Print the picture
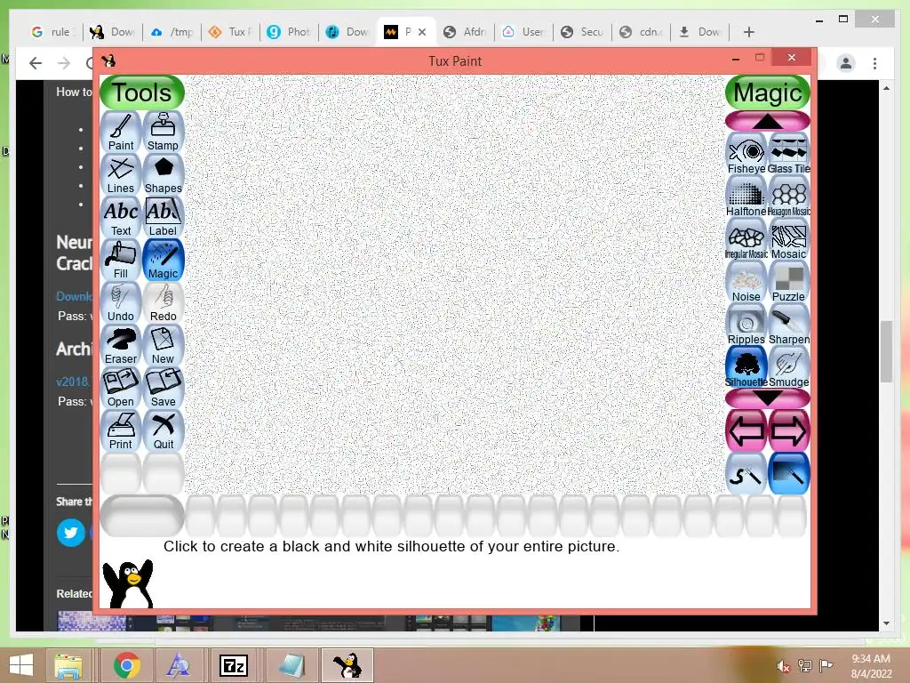This screenshot has width=910, height=683. pyautogui.click(x=121, y=431)
